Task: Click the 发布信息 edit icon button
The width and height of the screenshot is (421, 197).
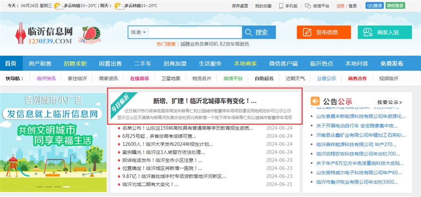Action: point(323,32)
